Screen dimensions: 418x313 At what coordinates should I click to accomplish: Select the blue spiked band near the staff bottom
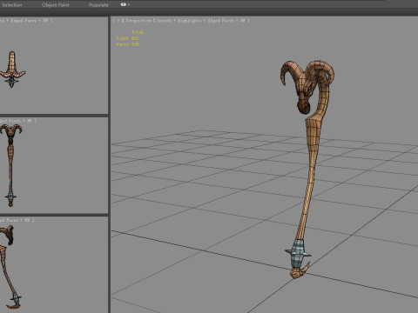click(x=298, y=253)
